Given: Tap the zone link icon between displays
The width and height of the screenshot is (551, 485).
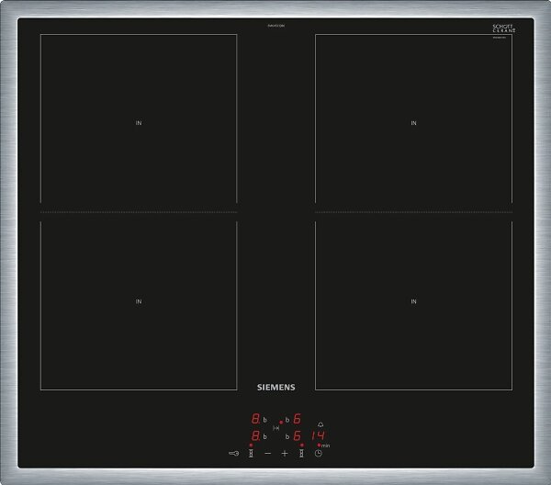Looking at the screenshot, I should (275, 429).
